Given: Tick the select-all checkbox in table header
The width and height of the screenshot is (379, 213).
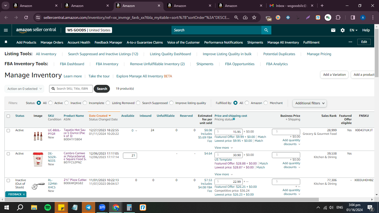Looking at the screenshot, I should [8, 116].
